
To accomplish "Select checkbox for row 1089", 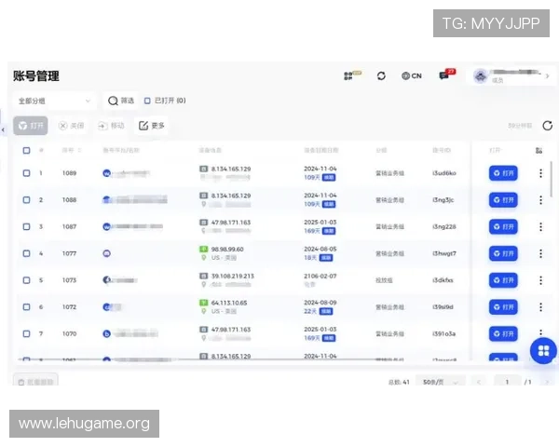I will pyautogui.click(x=26, y=173).
